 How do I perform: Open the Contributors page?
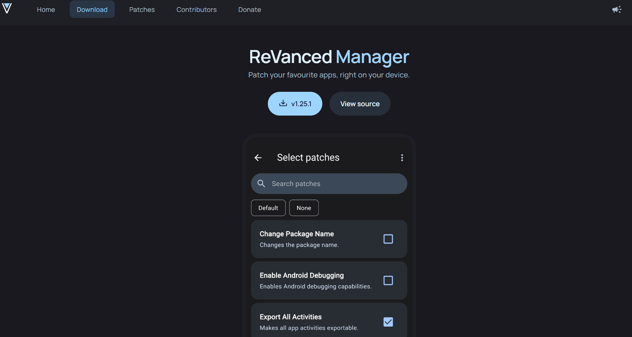tap(196, 10)
